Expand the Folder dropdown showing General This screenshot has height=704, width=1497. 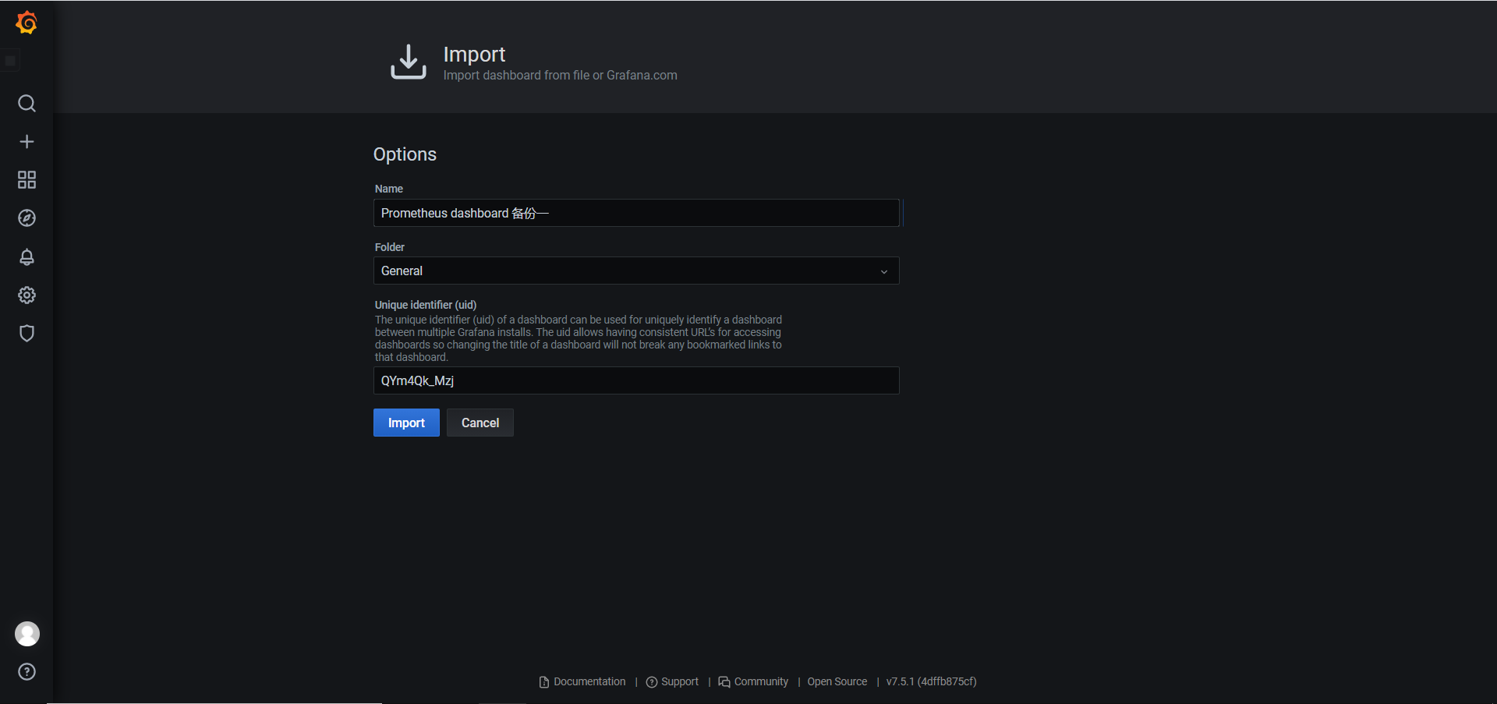click(x=636, y=271)
